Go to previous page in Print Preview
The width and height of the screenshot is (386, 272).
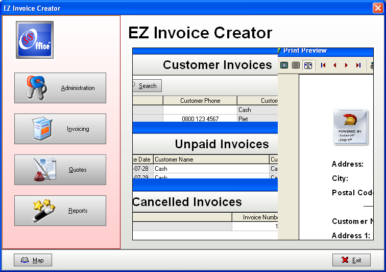coord(335,65)
